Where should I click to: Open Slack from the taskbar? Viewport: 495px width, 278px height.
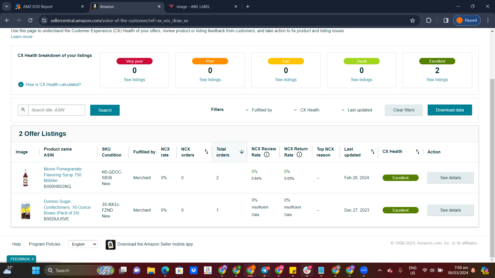(x=307, y=271)
